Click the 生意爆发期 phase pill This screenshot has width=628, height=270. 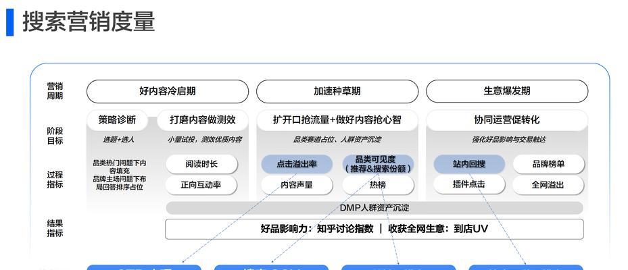tap(506, 91)
